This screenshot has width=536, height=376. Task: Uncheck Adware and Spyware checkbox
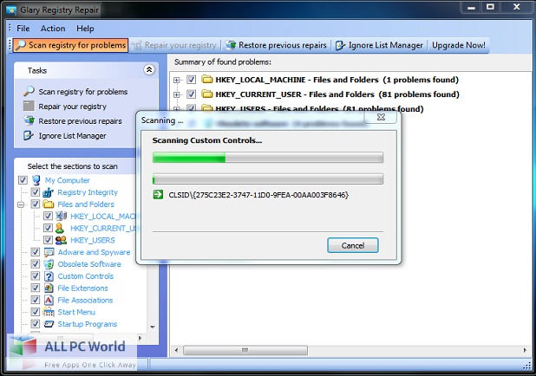(36, 252)
